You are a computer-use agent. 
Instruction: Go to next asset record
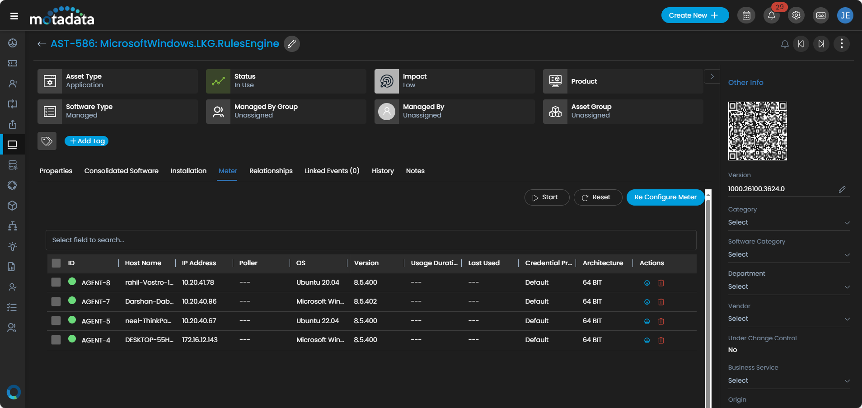(821, 44)
